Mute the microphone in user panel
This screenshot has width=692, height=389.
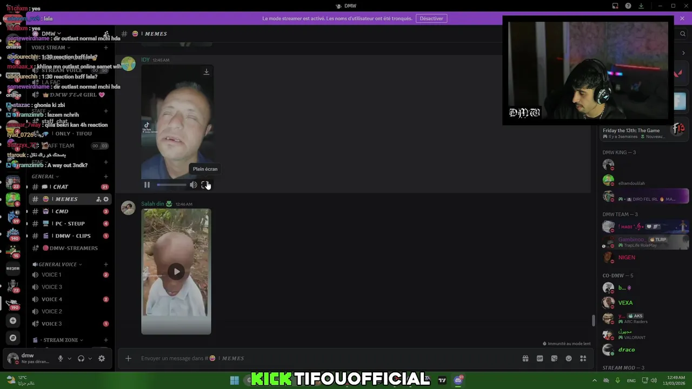click(x=61, y=358)
